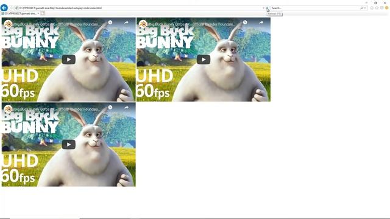Open the title link of bottom-left video

click(57, 109)
